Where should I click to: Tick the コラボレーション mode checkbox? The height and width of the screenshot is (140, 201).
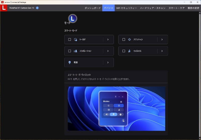[x=70, y=51]
